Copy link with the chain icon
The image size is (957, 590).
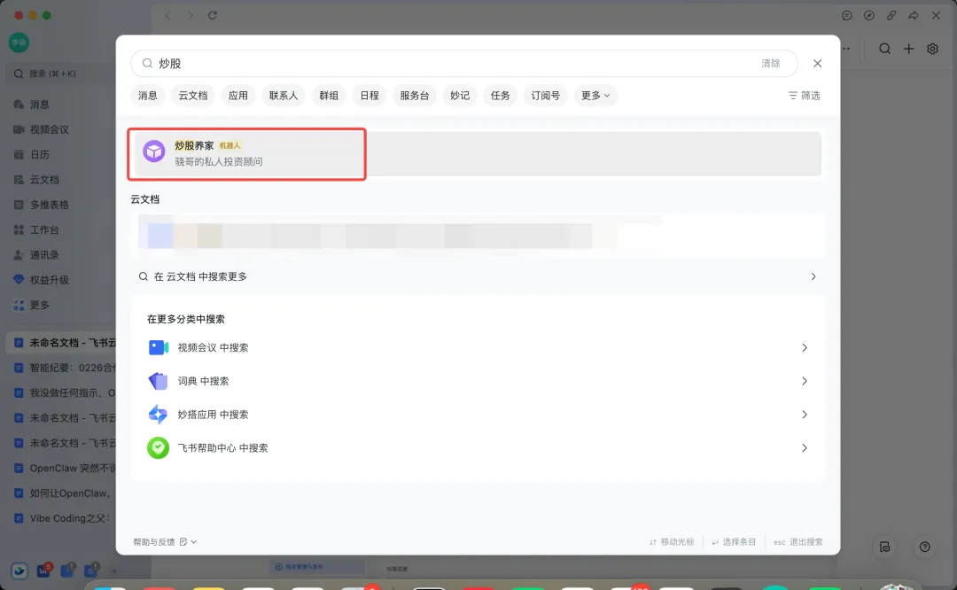click(x=891, y=15)
